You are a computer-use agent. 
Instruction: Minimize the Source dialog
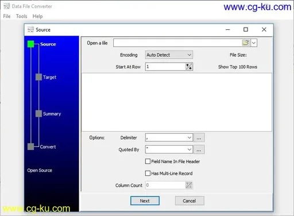[x=228, y=30]
